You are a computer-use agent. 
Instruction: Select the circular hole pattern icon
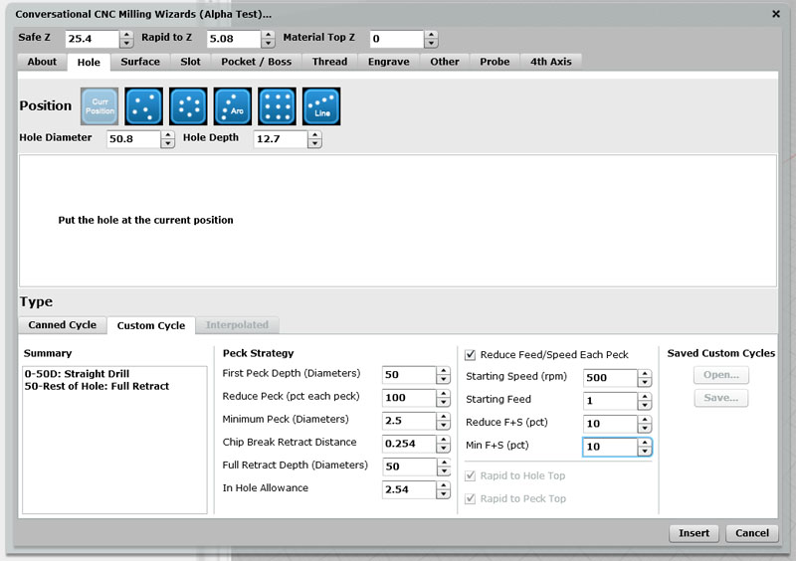(x=189, y=106)
